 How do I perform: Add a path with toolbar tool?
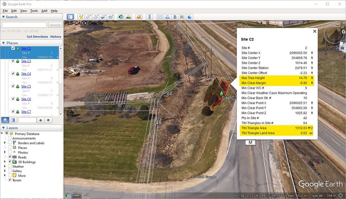[96, 17]
